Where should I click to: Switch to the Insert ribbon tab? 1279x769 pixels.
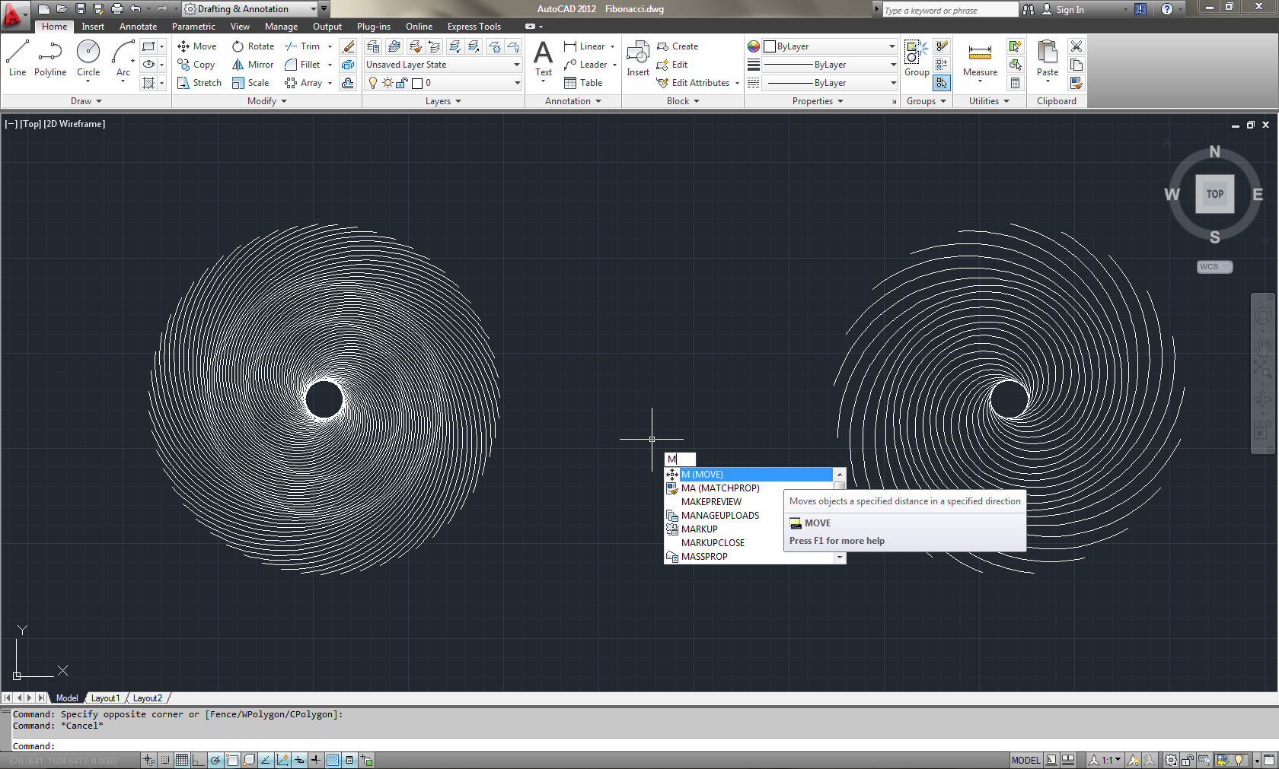(93, 27)
